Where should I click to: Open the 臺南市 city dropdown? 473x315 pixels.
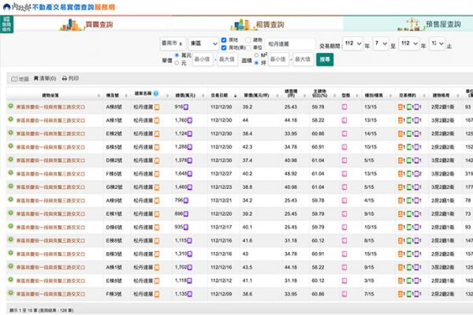coord(173,44)
